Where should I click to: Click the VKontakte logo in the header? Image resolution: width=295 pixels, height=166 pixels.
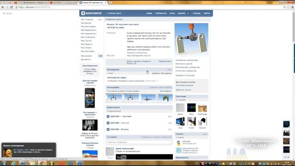click(91, 13)
